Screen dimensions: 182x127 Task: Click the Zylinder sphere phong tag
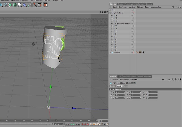point(143,52)
